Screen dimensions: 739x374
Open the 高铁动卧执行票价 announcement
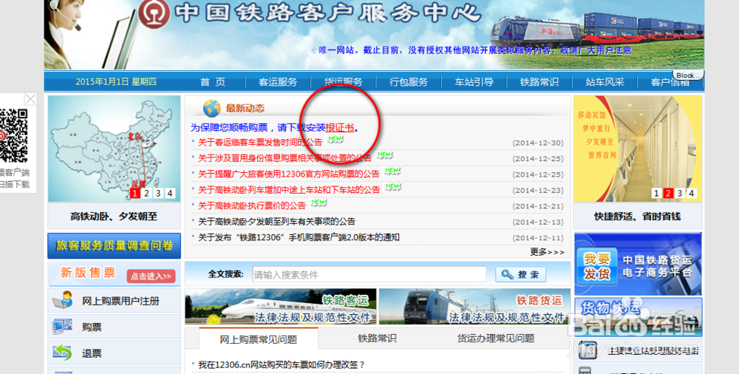(252, 205)
